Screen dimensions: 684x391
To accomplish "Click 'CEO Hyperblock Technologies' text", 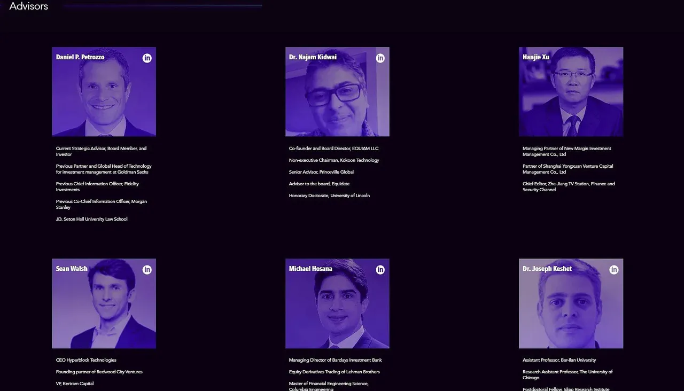I will [x=86, y=360].
